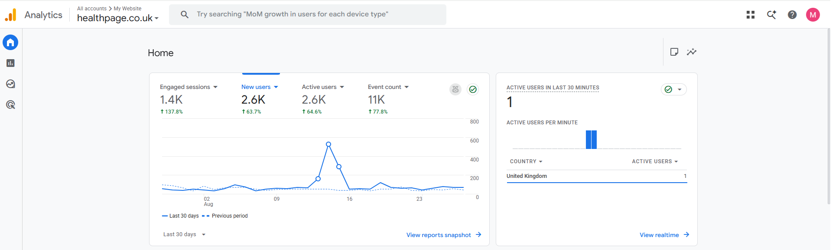Click the active users per minute bar

(x=591, y=139)
